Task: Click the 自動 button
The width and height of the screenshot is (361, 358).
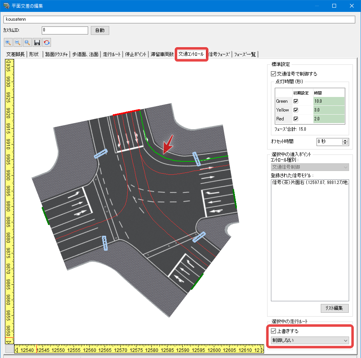Action: tap(100, 30)
